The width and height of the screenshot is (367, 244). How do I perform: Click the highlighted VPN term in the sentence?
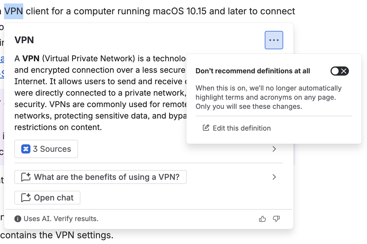pos(14,11)
